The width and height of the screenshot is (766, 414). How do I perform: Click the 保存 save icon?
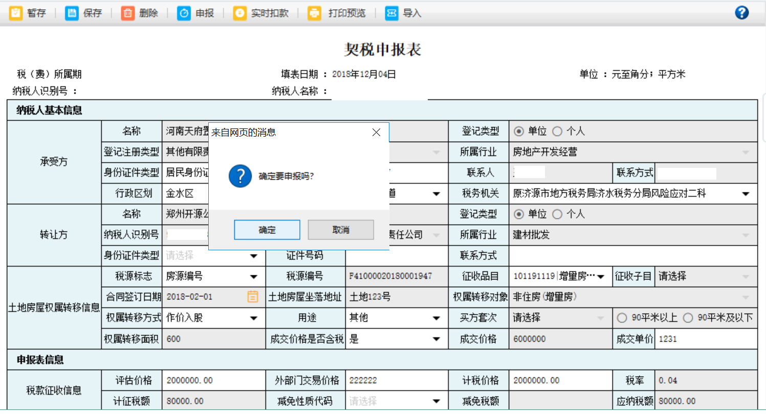pos(72,13)
